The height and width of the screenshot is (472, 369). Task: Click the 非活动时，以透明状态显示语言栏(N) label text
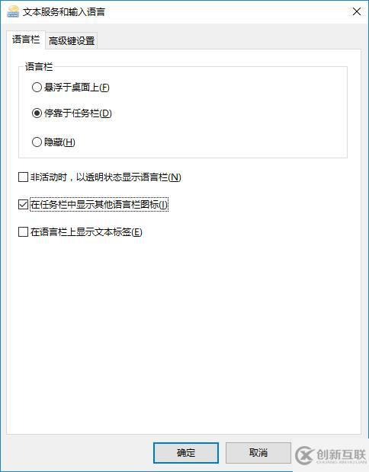[x=105, y=177]
